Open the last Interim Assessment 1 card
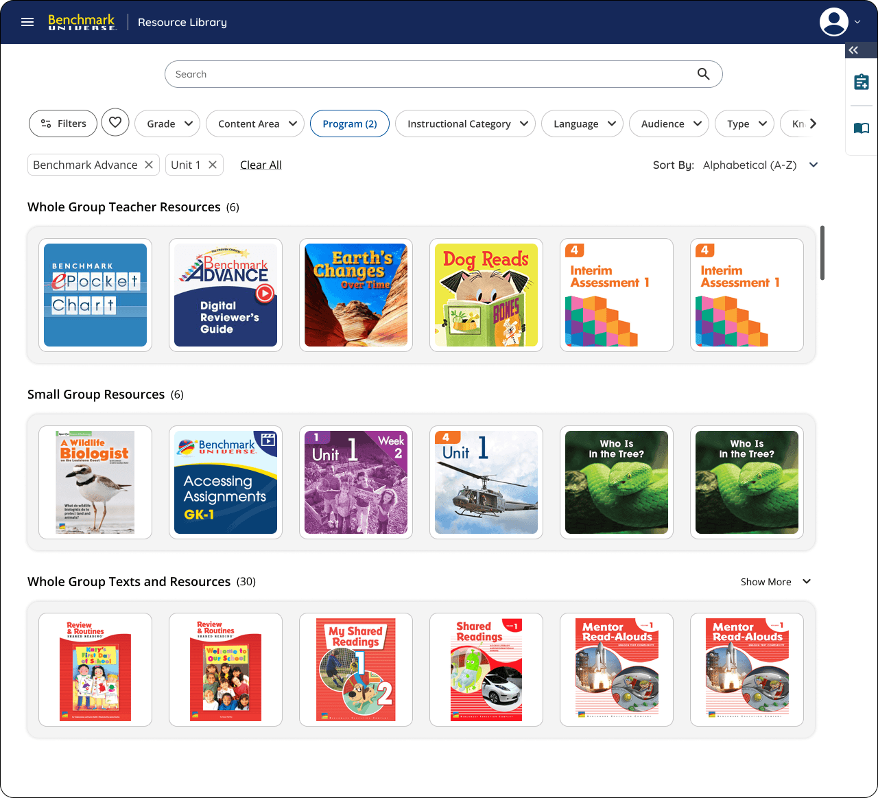Image resolution: width=878 pixels, height=798 pixels. click(747, 295)
